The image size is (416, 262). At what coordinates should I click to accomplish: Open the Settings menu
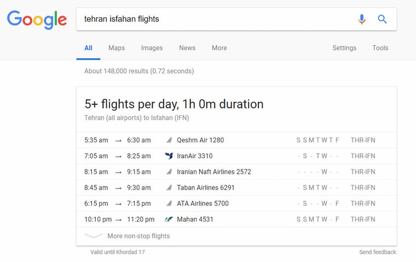pyautogui.click(x=344, y=48)
